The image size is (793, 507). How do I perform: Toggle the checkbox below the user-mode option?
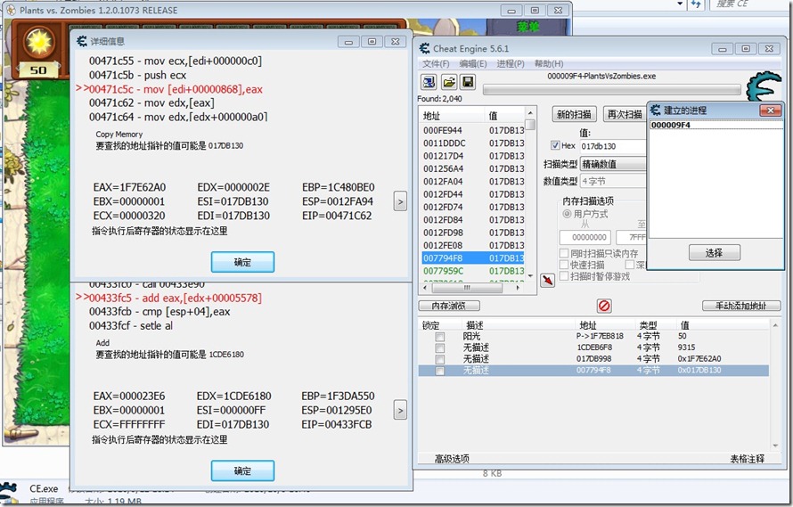(563, 253)
